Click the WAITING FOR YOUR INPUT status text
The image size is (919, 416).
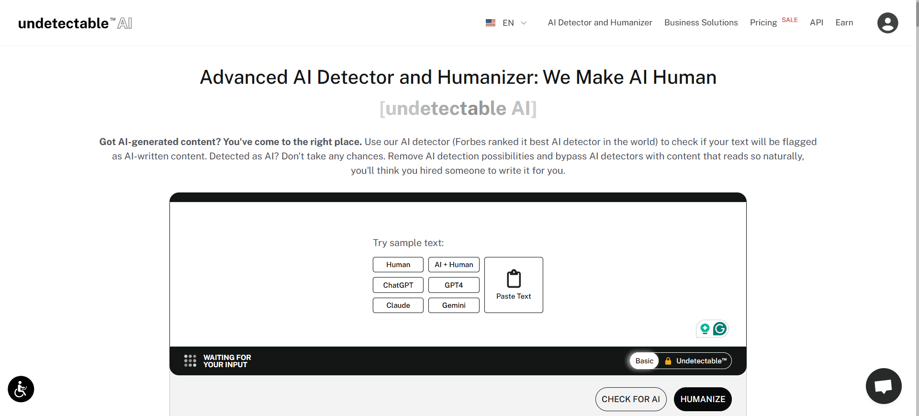point(227,361)
